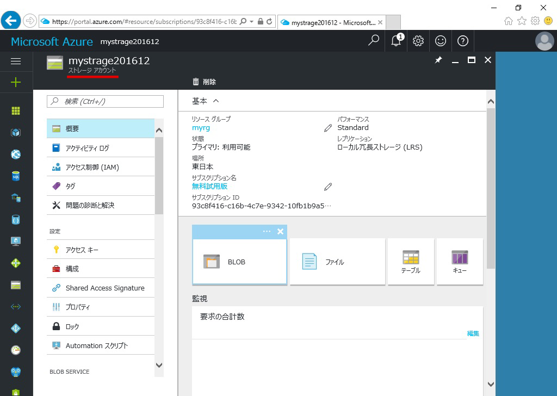The image size is (557, 396).
Task: Refresh the page in address bar
Action: [x=269, y=21]
